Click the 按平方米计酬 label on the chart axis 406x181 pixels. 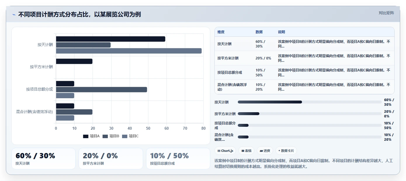(41, 67)
